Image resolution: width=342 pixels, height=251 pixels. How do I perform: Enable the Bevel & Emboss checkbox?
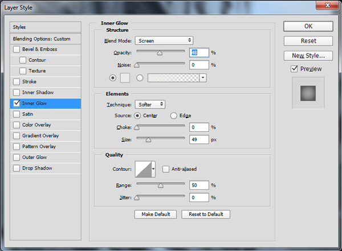16,50
